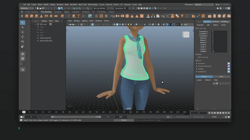
Task: Click the playback range slider bar
Action: pyautogui.click(x=76, y=117)
